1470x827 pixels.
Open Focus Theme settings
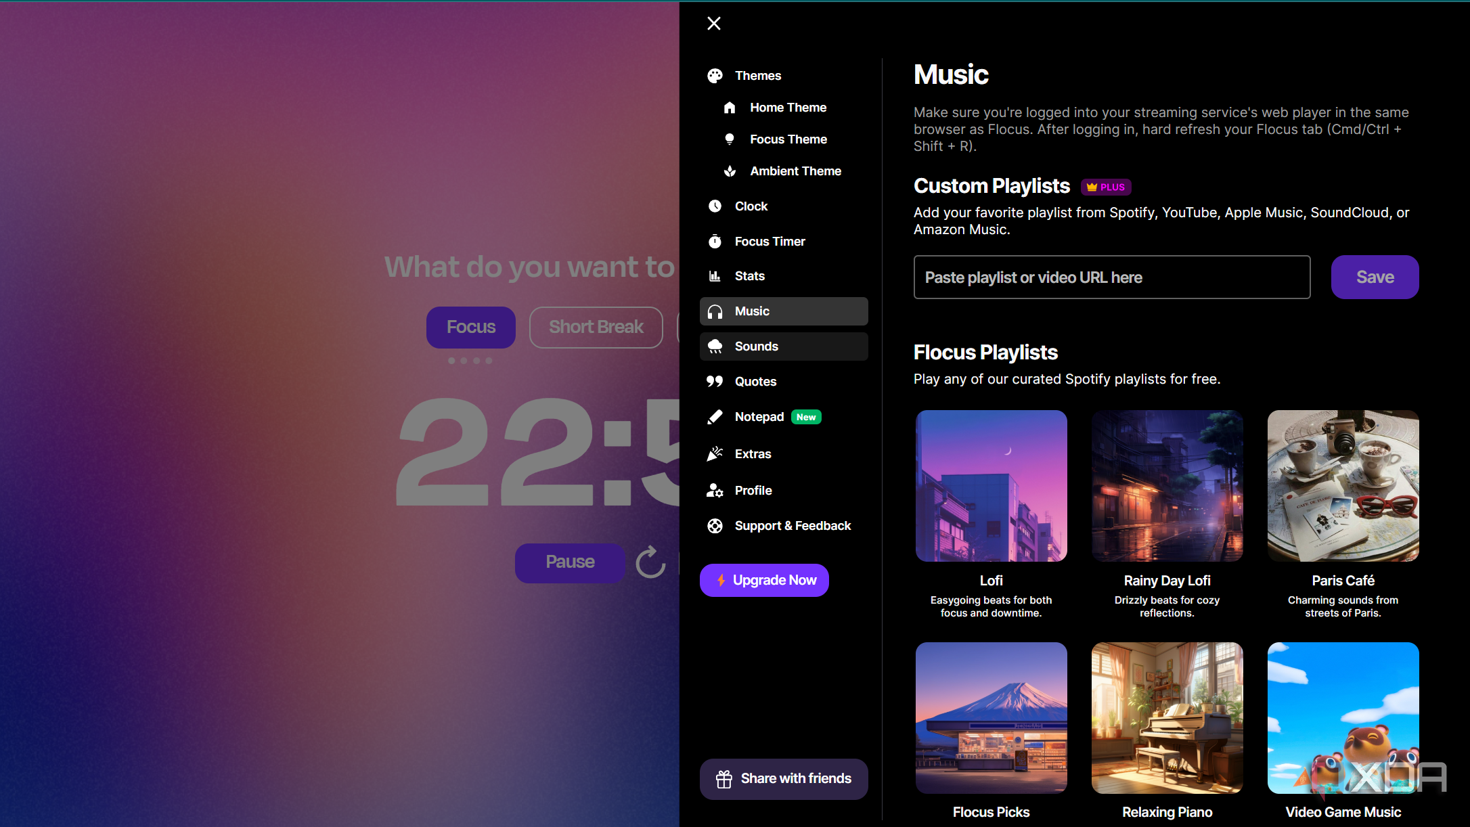[x=788, y=139]
